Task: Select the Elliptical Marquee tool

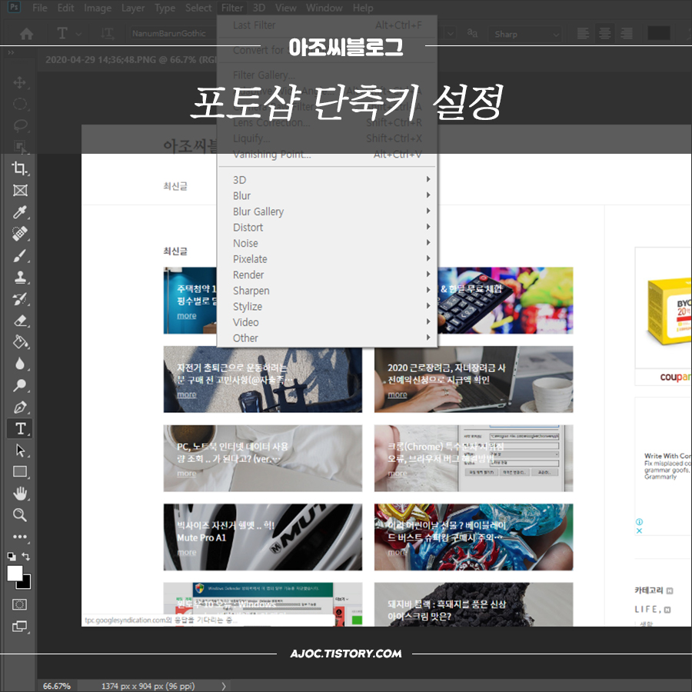Action: click(x=20, y=104)
